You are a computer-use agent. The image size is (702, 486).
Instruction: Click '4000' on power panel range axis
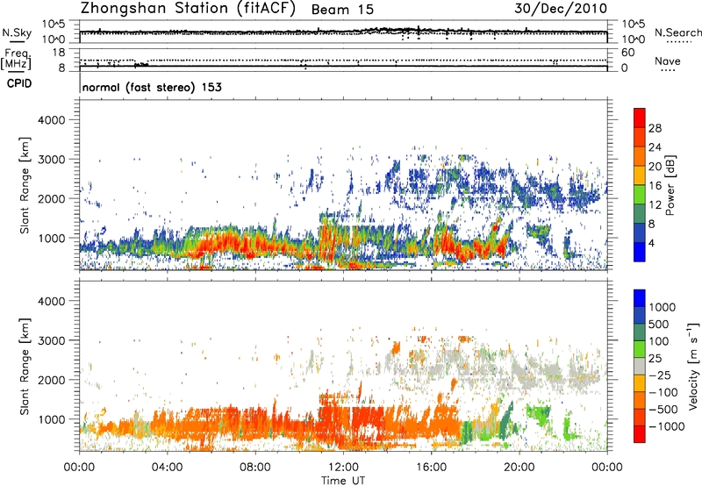pyautogui.click(x=51, y=120)
